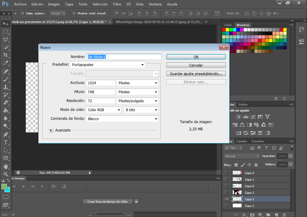Viewport: 307px width, 217px height.
Task: Open the Archivo menu
Action: 20,4
